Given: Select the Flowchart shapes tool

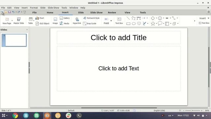Looking at the screenshot, I should coord(167,23).
